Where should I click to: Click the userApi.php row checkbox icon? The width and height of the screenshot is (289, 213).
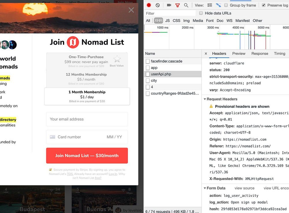[x=148, y=74]
